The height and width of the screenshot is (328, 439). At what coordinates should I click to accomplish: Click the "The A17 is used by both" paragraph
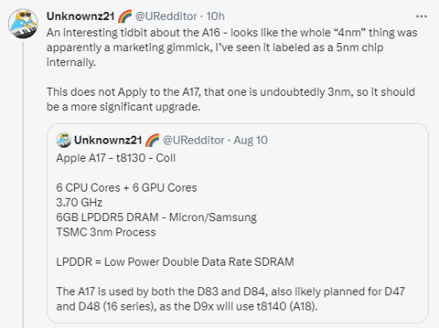[x=231, y=299]
